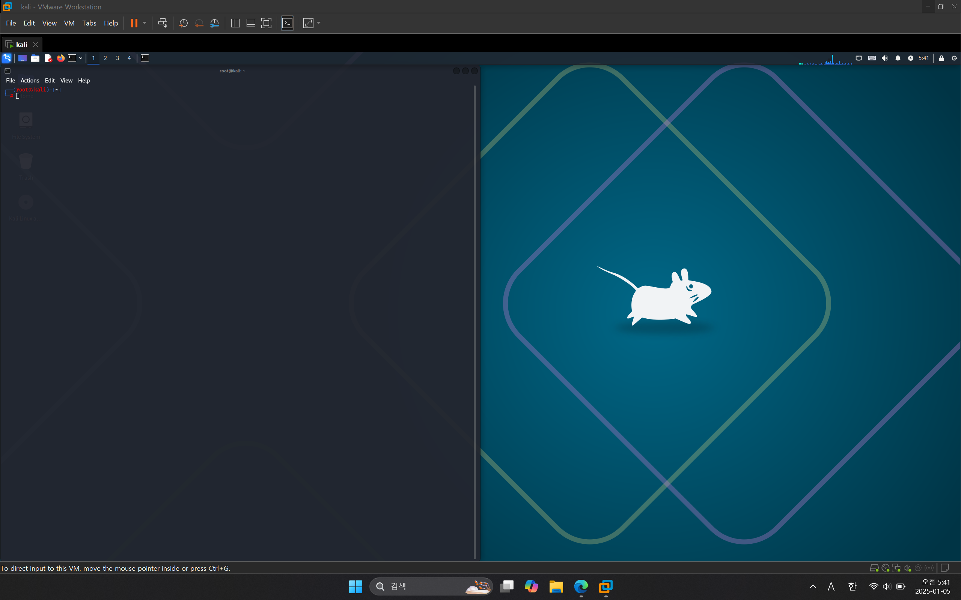Click the take snapshot clock icon
Viewport: 961px width, 600px height.
pos(183,23)
